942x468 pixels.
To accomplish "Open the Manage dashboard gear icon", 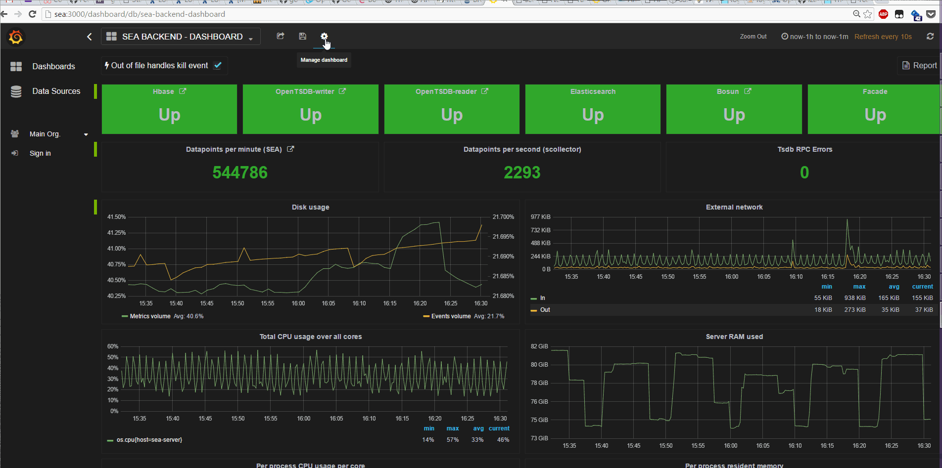I will (324, 36).
